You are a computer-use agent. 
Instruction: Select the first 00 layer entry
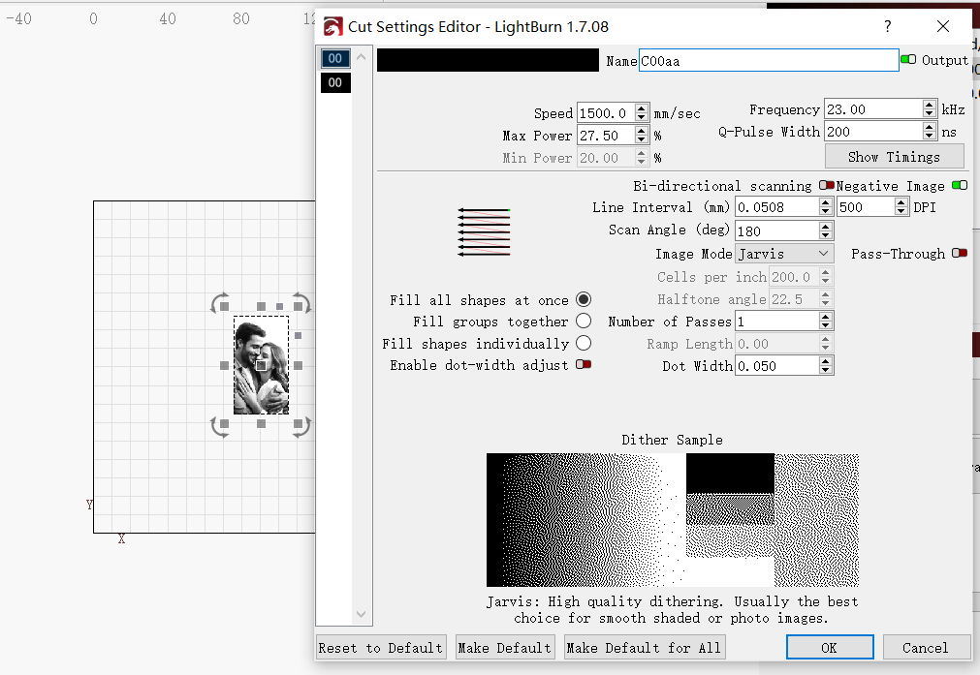335,59
